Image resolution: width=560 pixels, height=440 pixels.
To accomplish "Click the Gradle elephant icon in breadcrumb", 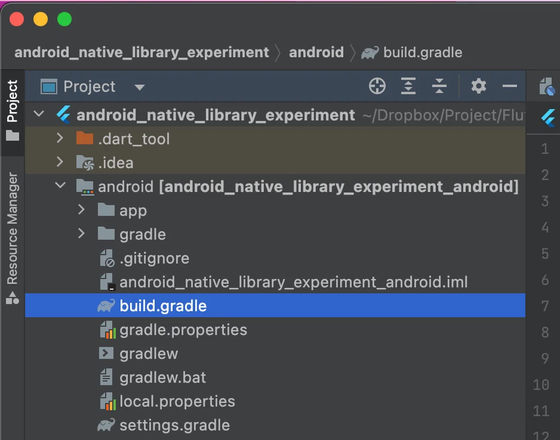I will click(x=370, y=53).
